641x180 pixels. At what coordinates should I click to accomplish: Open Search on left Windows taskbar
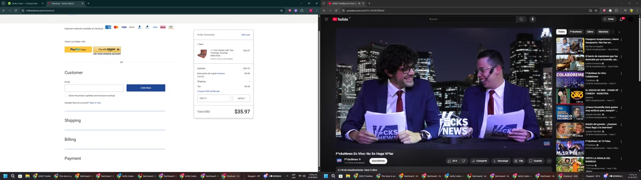(13, 176)
